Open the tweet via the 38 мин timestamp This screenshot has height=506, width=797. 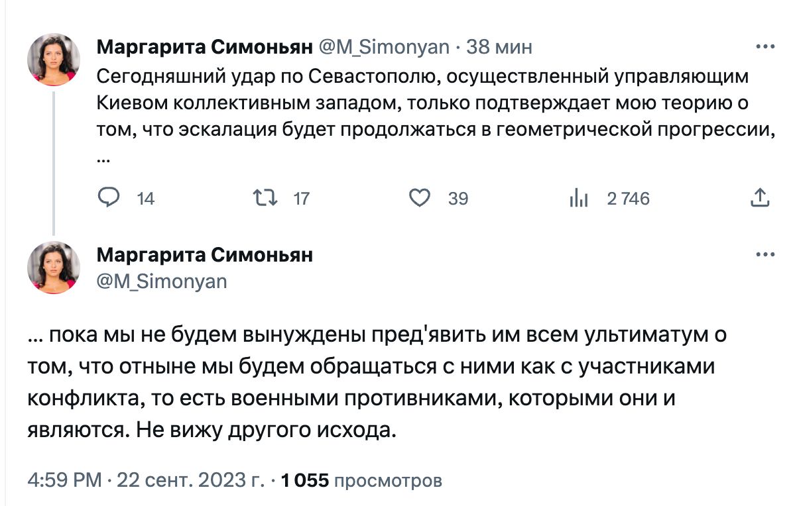(499, 47)
